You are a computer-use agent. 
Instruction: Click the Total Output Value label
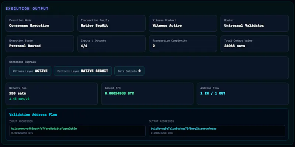[x=238, y=41]
